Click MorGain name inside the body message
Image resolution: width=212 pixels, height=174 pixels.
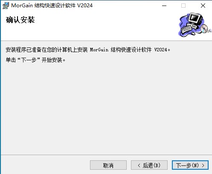tap(99, 50)
